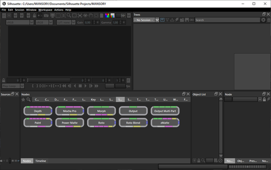Click the step forward one frame button

91,86
